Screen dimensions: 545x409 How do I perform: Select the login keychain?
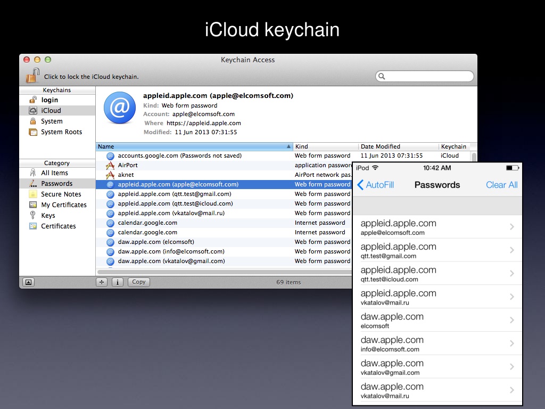coord(57,100)
